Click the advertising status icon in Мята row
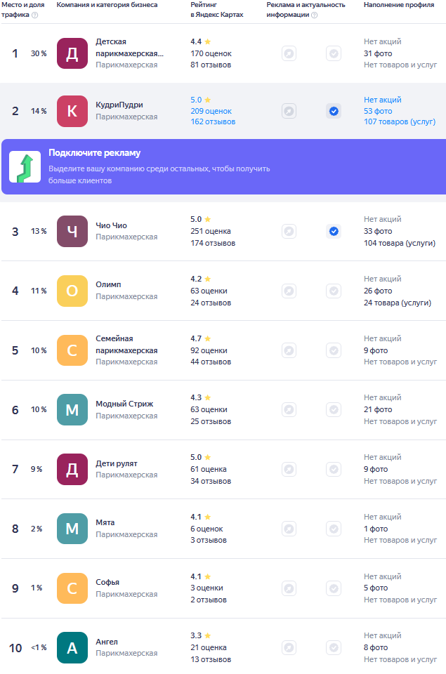446x674 pixels. [289, 529]
